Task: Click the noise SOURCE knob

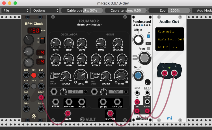Action: click(106, 76)
